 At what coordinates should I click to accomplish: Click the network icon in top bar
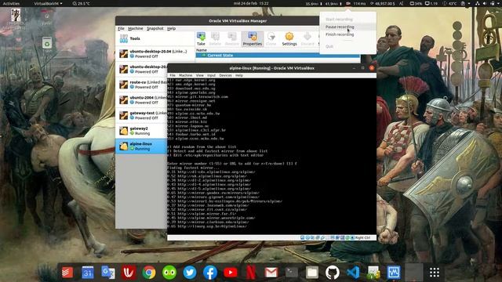pos(478,3)
